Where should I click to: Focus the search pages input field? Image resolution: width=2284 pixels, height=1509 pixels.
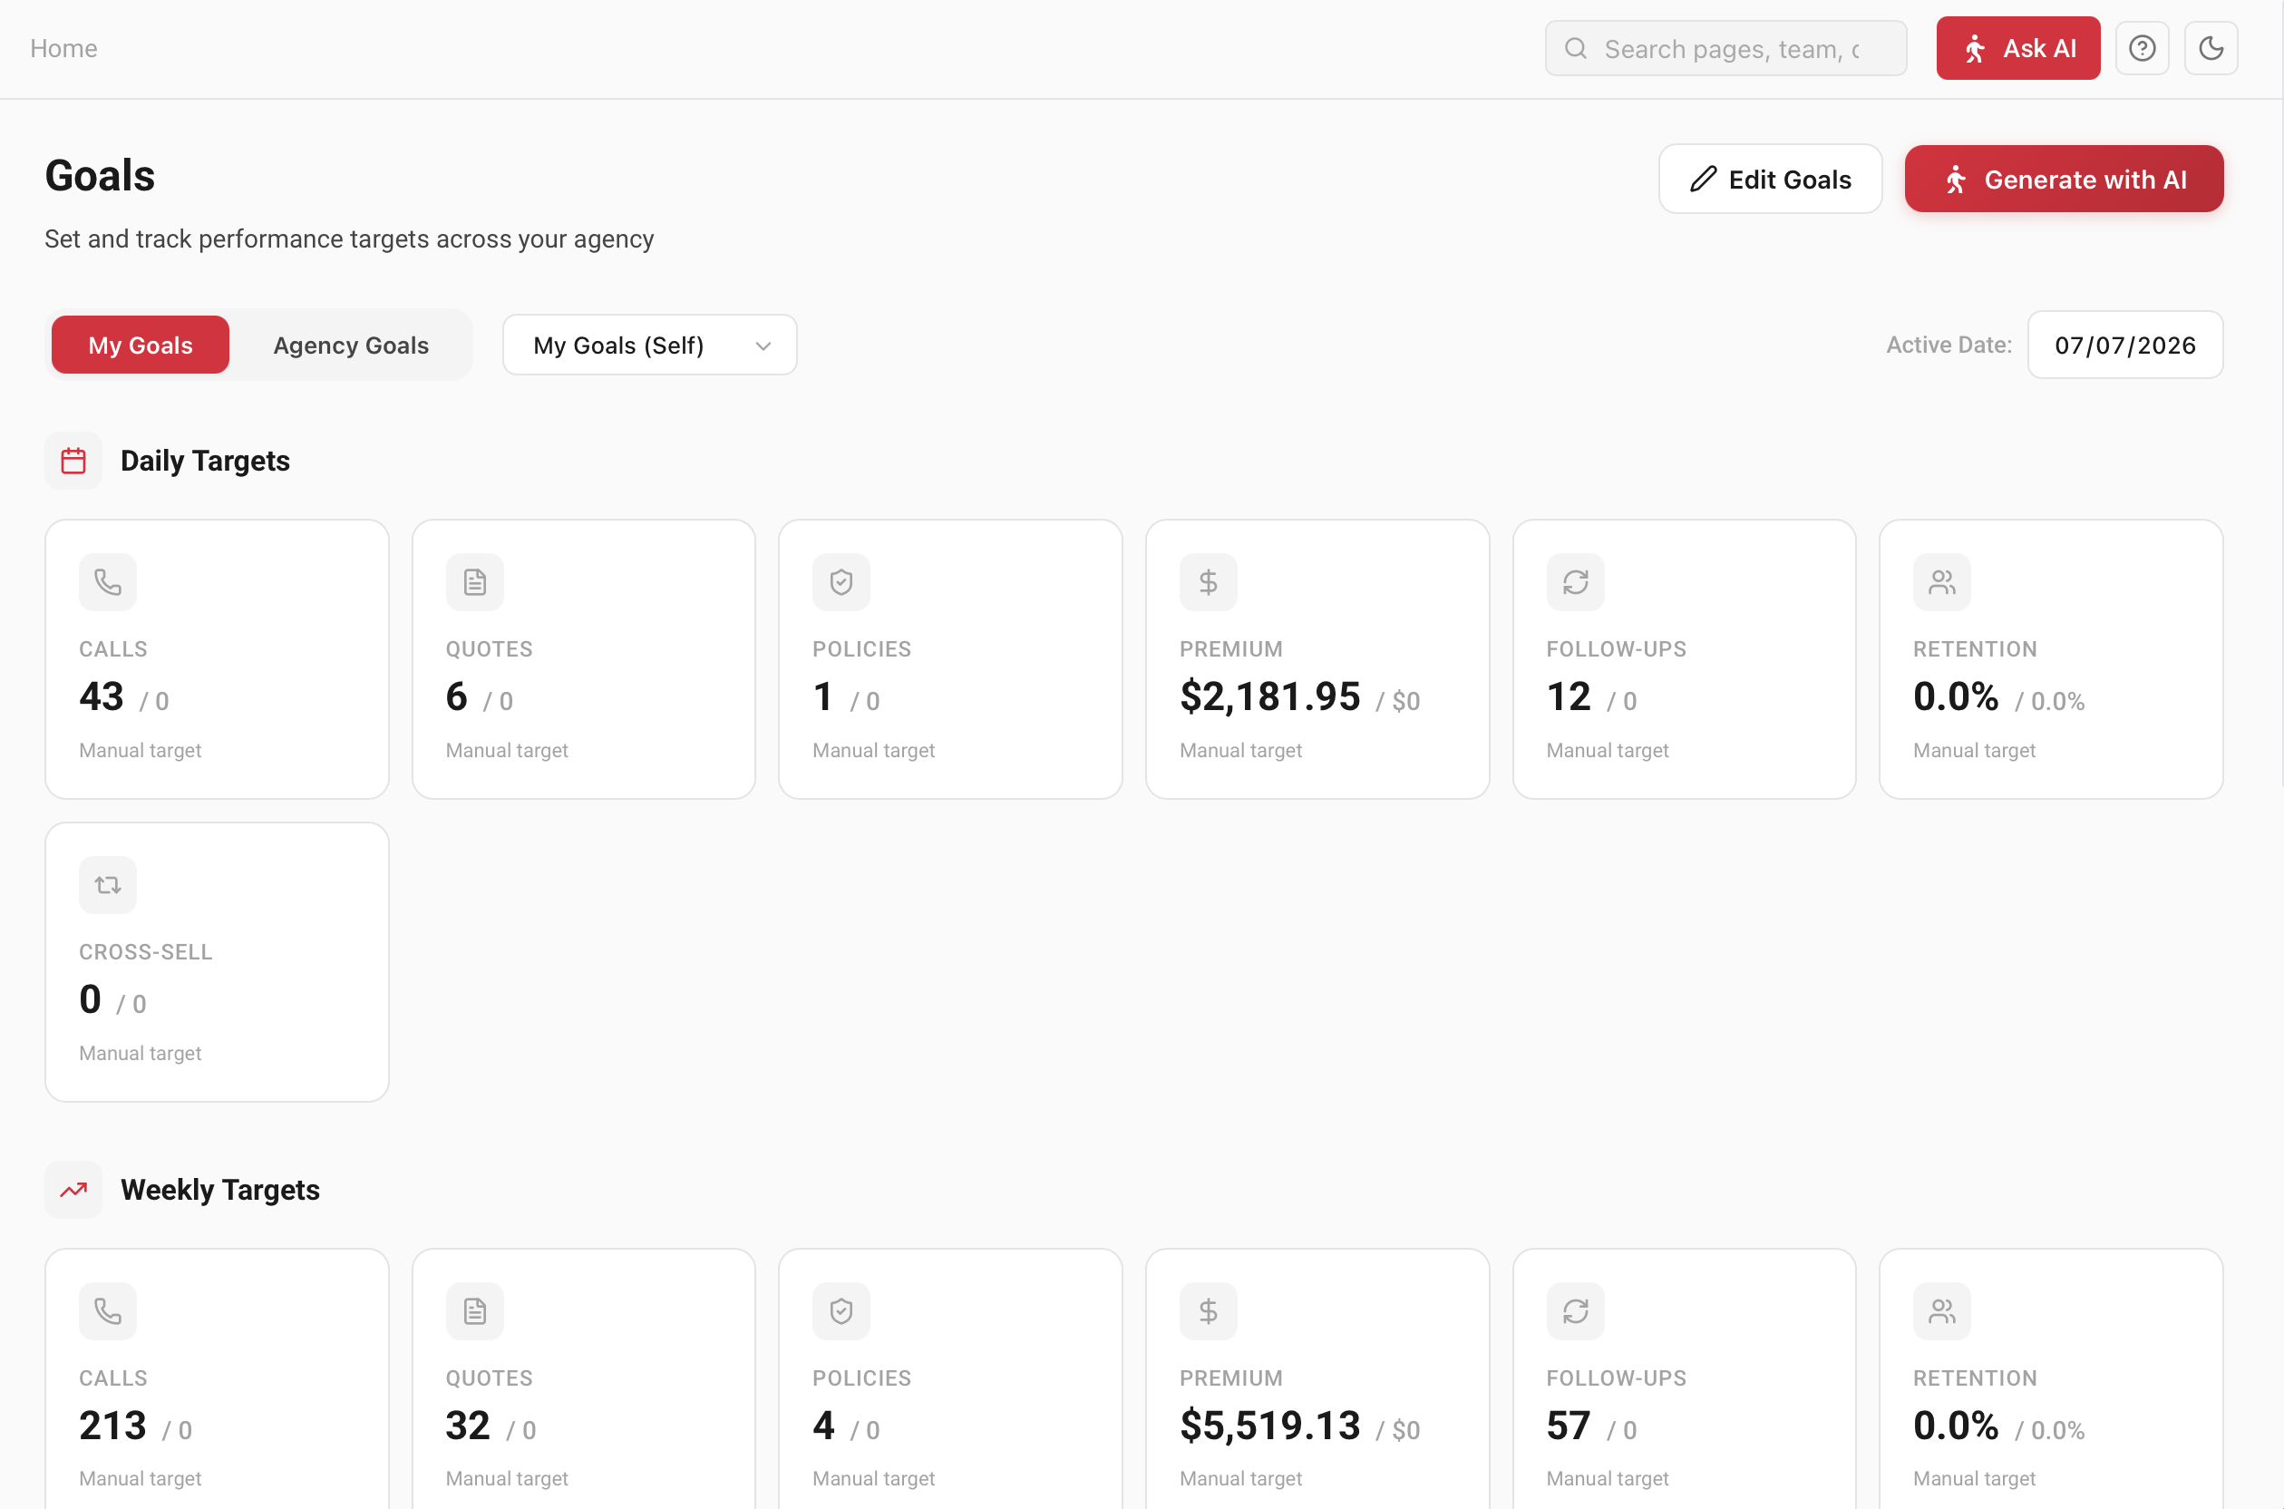[1725, 48]
